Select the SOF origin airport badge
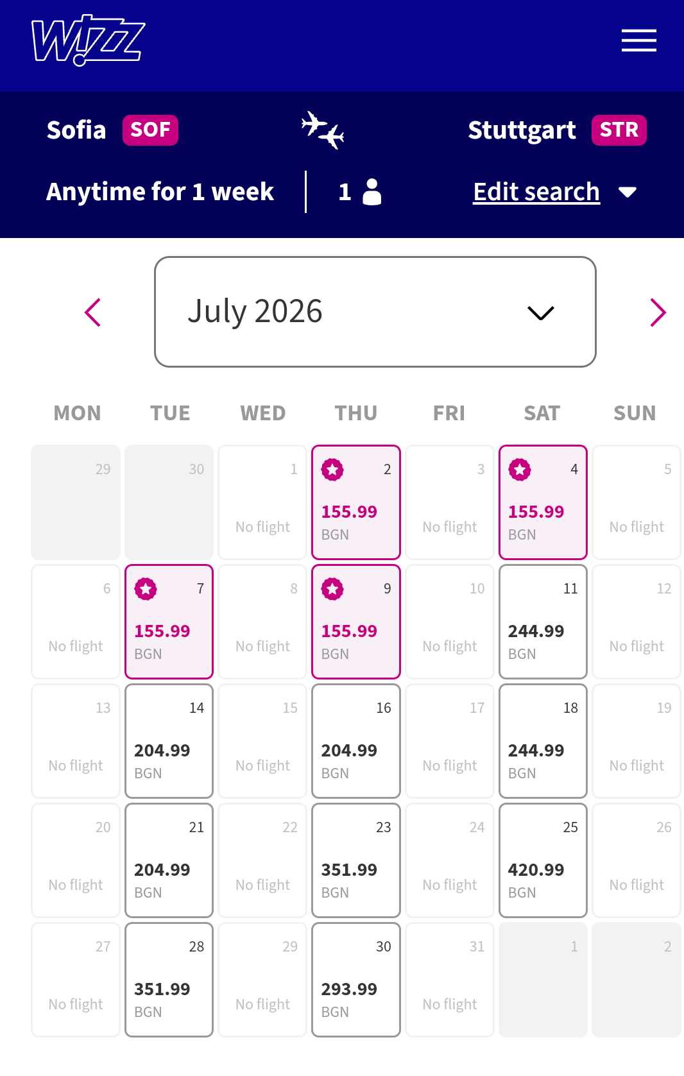Viewport: 684px width, 1076px height. click(x=150, y=130)
